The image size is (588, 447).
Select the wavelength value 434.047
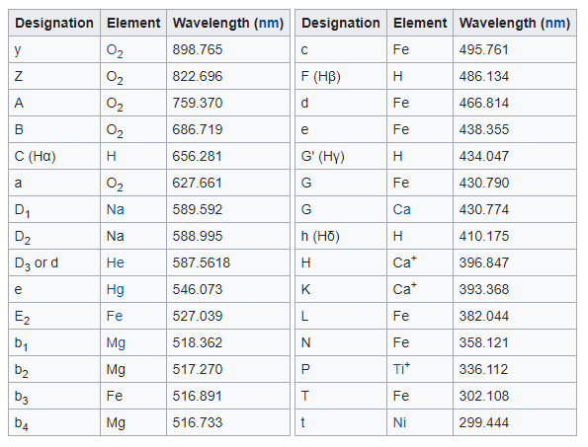[x=484, y=156]
